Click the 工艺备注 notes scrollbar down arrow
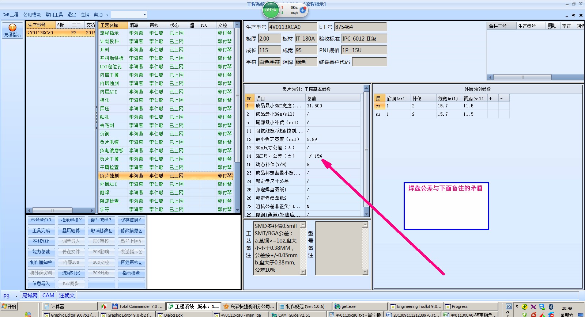 click(303, 272)
